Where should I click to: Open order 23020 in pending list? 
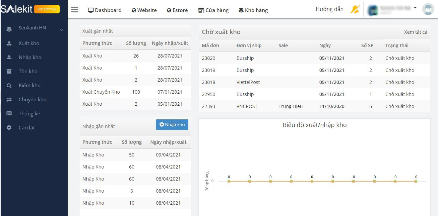click(x=208, y=58)
